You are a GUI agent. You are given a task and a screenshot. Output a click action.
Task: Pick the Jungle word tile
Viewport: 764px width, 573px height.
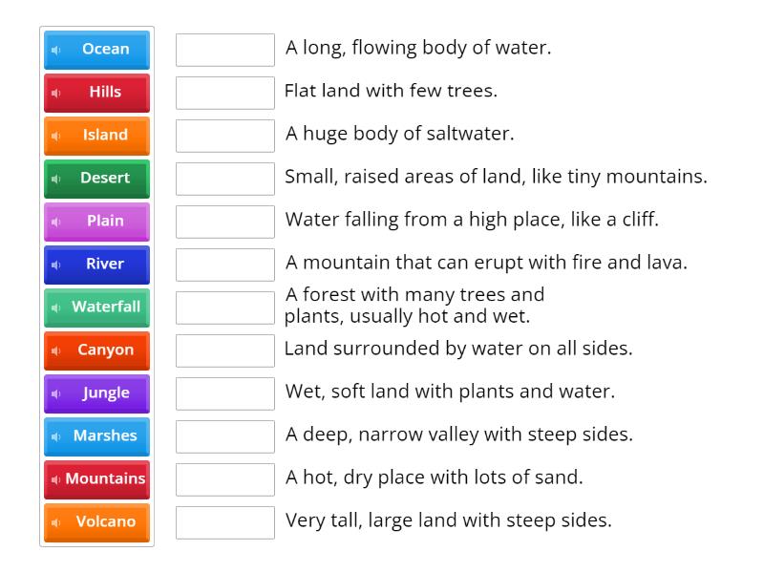[96, 393]
